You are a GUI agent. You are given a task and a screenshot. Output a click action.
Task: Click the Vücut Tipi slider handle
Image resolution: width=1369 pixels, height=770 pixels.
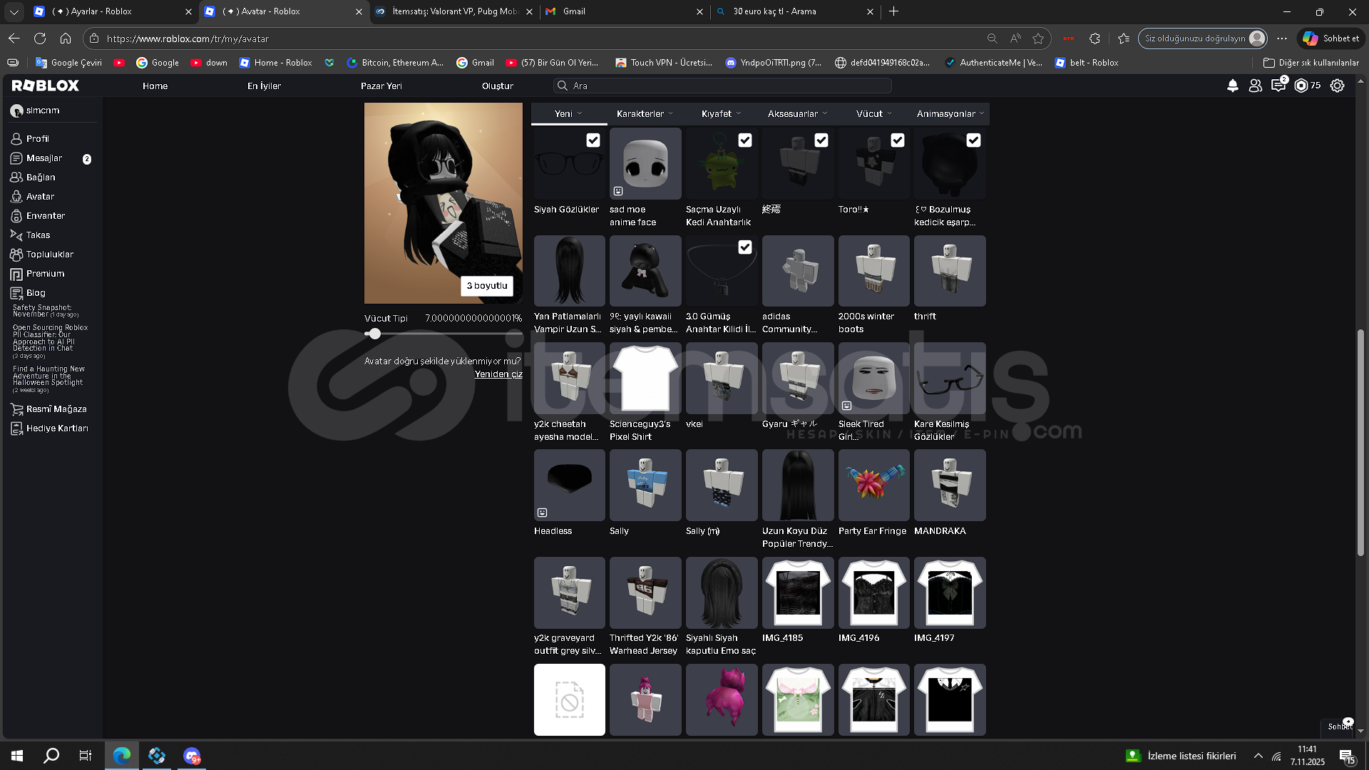click(x=374, y=334)
